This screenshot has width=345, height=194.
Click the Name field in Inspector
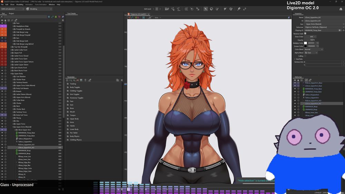(324, 17)
